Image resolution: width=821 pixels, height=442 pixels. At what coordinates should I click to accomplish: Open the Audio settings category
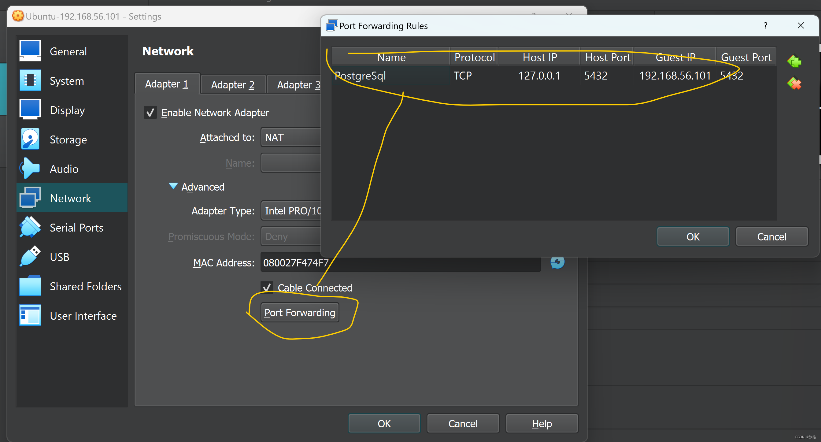click(x=64, y=169)
